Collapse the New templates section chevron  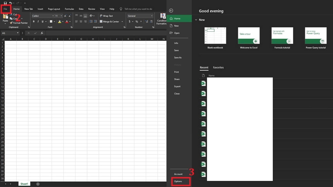click(196, 20)
